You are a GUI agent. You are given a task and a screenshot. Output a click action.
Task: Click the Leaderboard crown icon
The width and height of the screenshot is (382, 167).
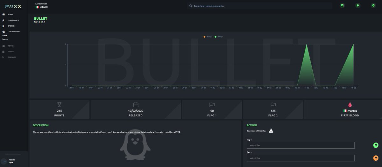coord(4,32)
